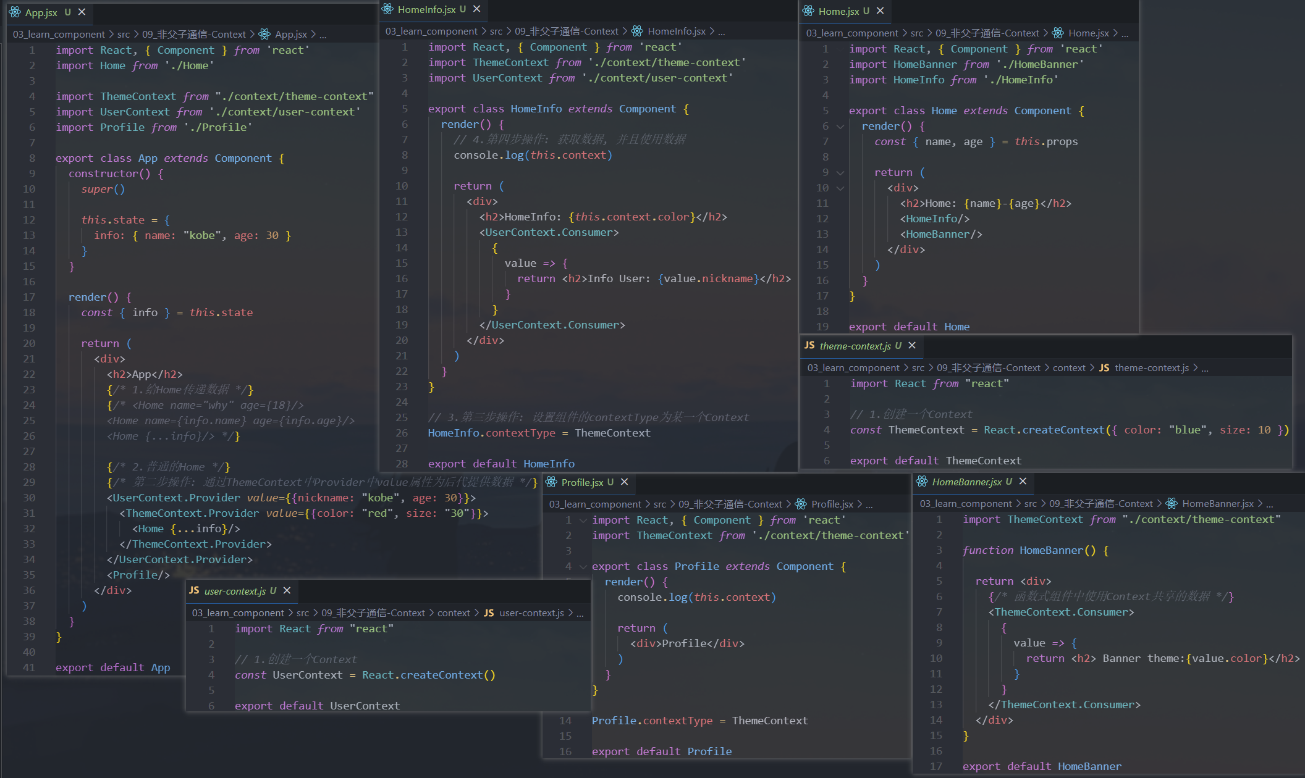
Task: Switch to the Home.jsx tab label
Action: pyautogui.click(x=838, y=10)
